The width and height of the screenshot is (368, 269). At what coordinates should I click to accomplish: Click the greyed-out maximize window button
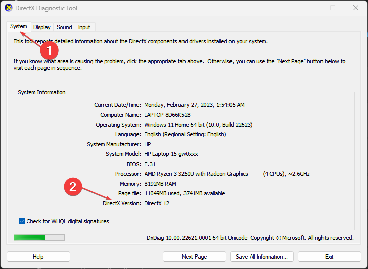tap(333, 8)
